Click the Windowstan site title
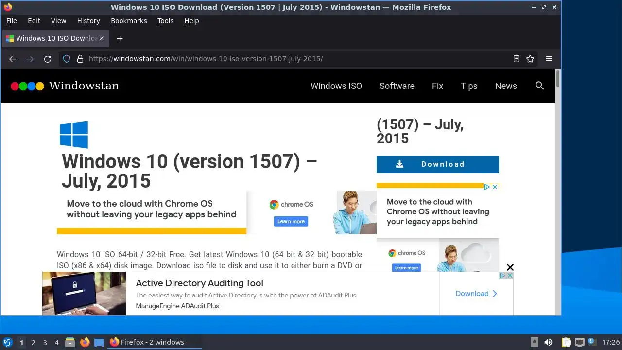 pyautogui.click(x=84, y=86)
